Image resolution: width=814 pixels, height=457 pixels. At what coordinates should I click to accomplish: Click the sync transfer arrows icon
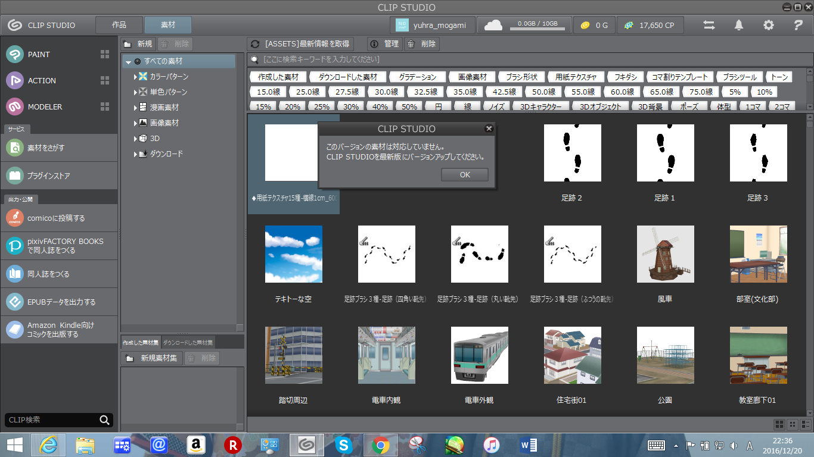click(x=709, y=25)
